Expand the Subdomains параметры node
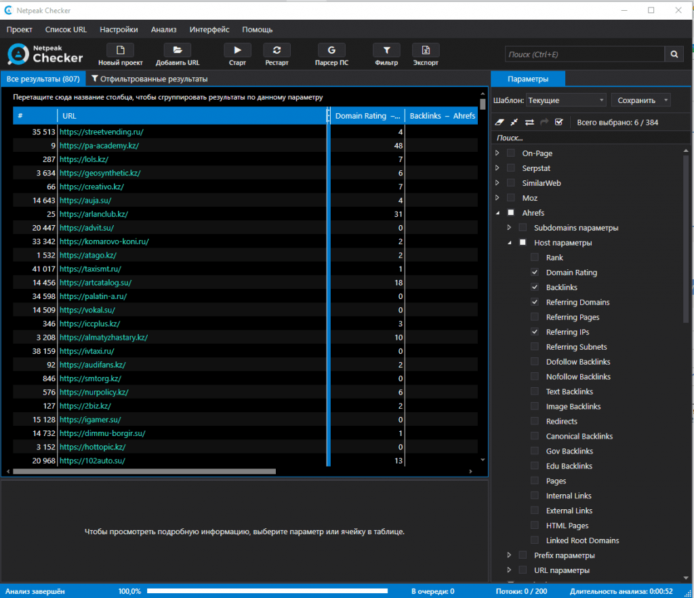This screenshot has width=694, height=598. tap(510, 228)
